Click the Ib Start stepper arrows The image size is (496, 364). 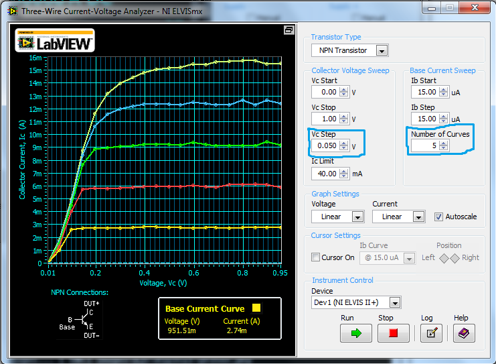pyautogui.click(x=444, y=93)
